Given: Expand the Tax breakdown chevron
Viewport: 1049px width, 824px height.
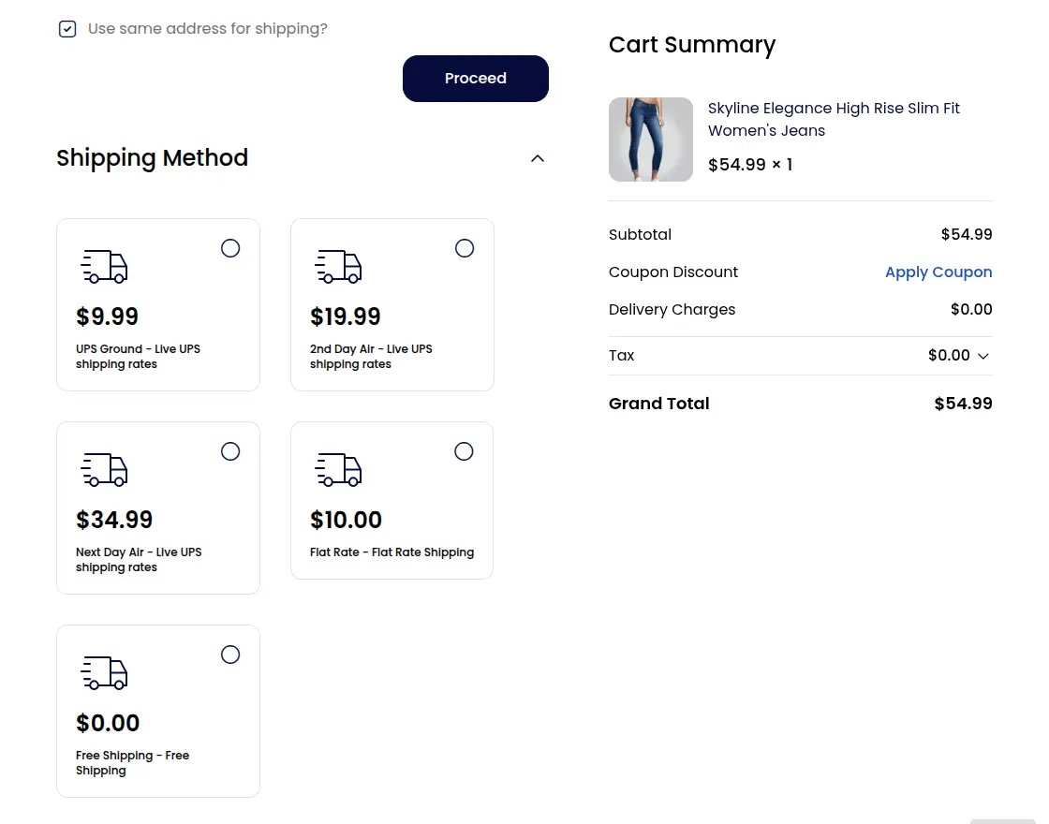Looking at the screenshot, I should [x=983, y=356].
